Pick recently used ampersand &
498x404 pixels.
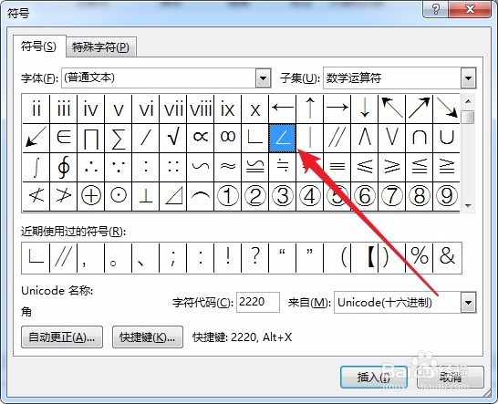447,257
